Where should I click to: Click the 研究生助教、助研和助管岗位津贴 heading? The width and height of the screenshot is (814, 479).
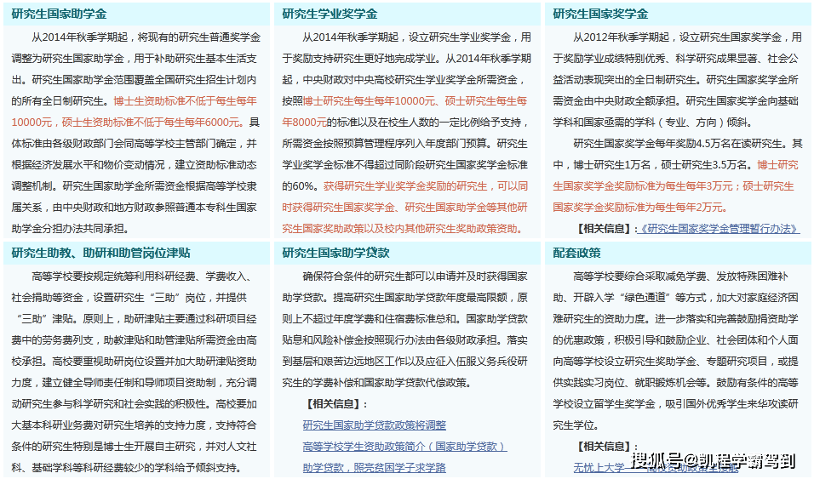click(101, 253)
